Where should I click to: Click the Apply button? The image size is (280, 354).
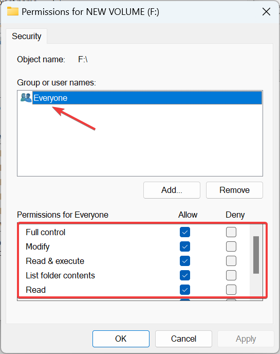click(246, 339)
